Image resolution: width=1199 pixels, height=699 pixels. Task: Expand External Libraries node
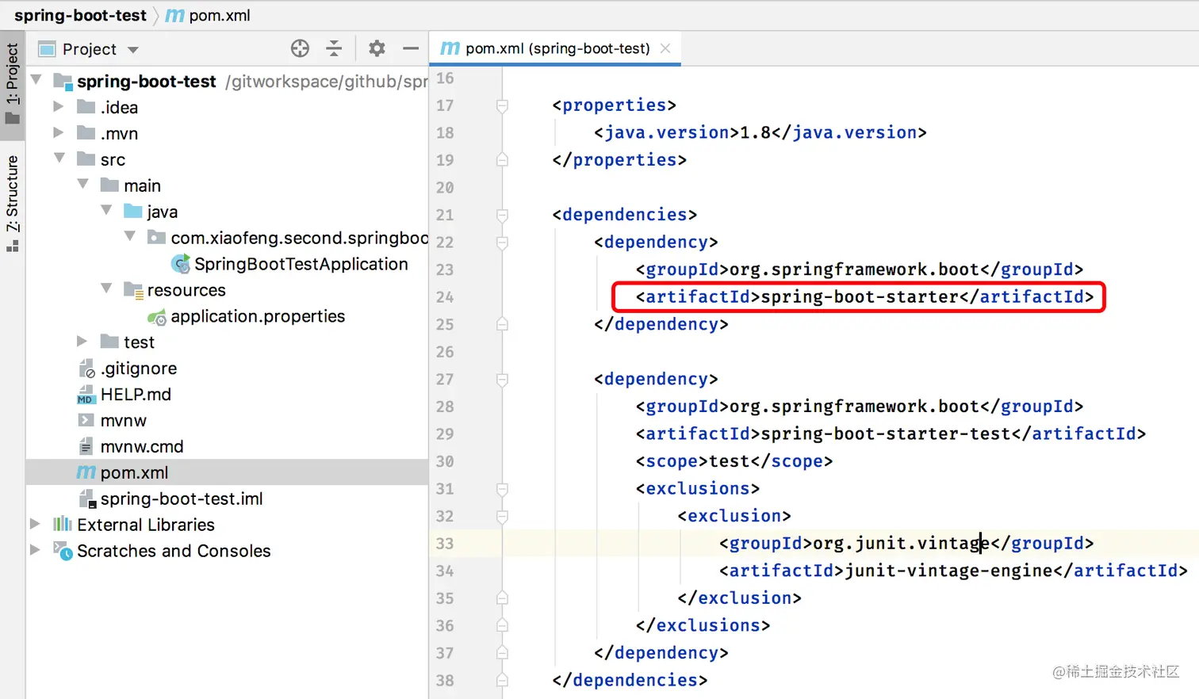tap(35, 525)
